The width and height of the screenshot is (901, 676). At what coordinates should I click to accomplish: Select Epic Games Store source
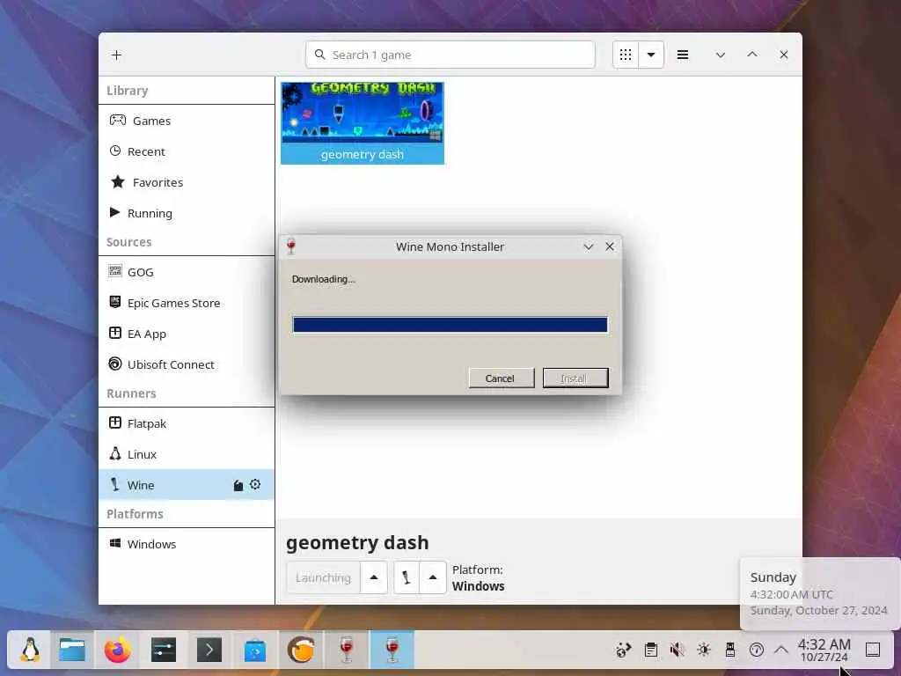click(x=187, y=303)
